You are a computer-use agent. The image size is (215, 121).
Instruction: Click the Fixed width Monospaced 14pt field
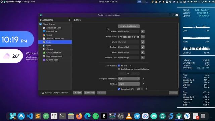(x=129, y=37)
